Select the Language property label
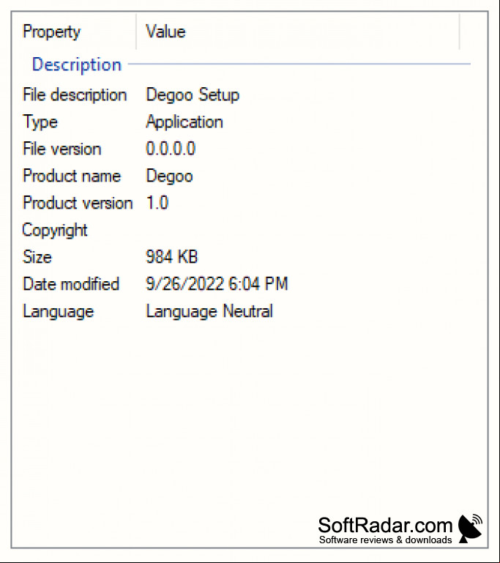The height and width of the screenshot is (563, 500). (x=58, y=311)
